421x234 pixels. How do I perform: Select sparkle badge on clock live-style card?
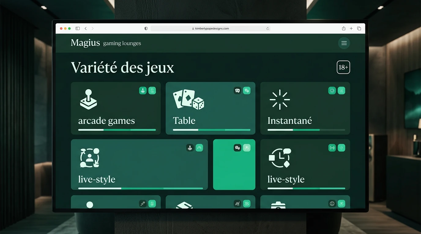[x=341, y=148]
